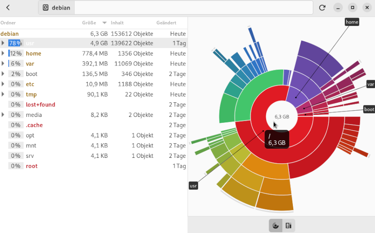Select the root folder name
Screen dimensions: 375x233
point(32,166)
